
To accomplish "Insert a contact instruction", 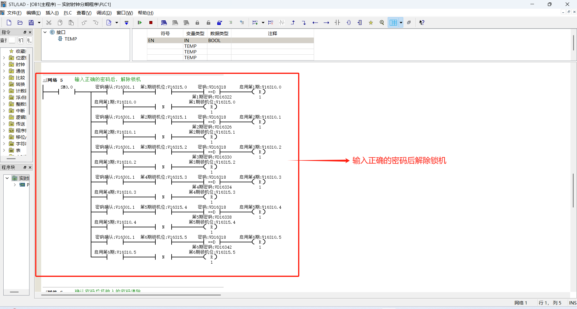I will pos(337,23).
